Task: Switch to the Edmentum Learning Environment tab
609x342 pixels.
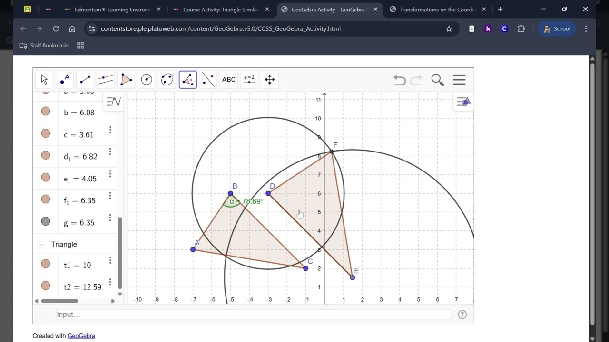Action: coord(113,9)
